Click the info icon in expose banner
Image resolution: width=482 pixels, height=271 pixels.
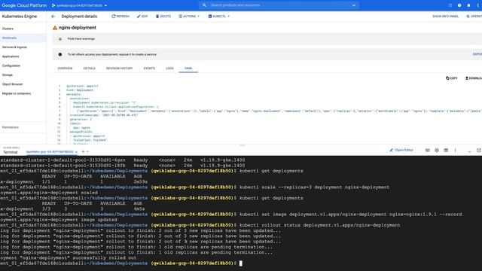(60, 54)
